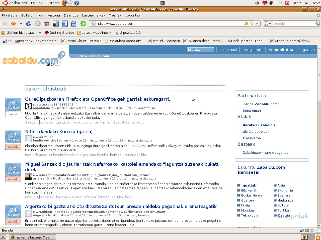Click the gipuzkoa tag link
This screenshot has height=240, width=321.
click(x=62, y=122)
